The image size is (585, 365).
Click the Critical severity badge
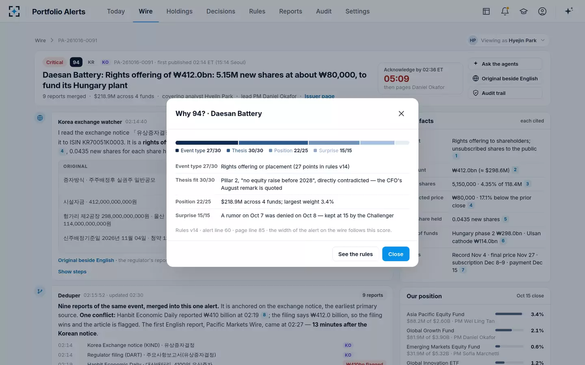[55, 62]
